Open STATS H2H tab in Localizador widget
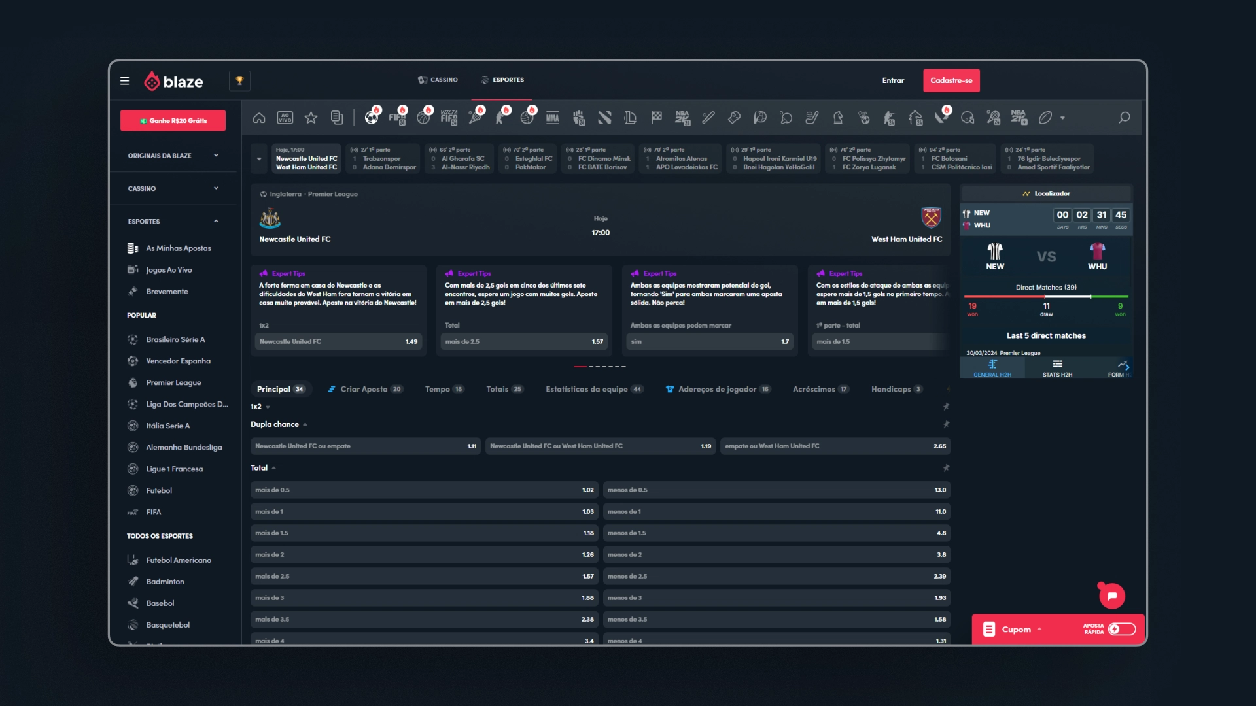This screenshot has height=706, width=1256. pyautogui.click(x=1057, y=368)
